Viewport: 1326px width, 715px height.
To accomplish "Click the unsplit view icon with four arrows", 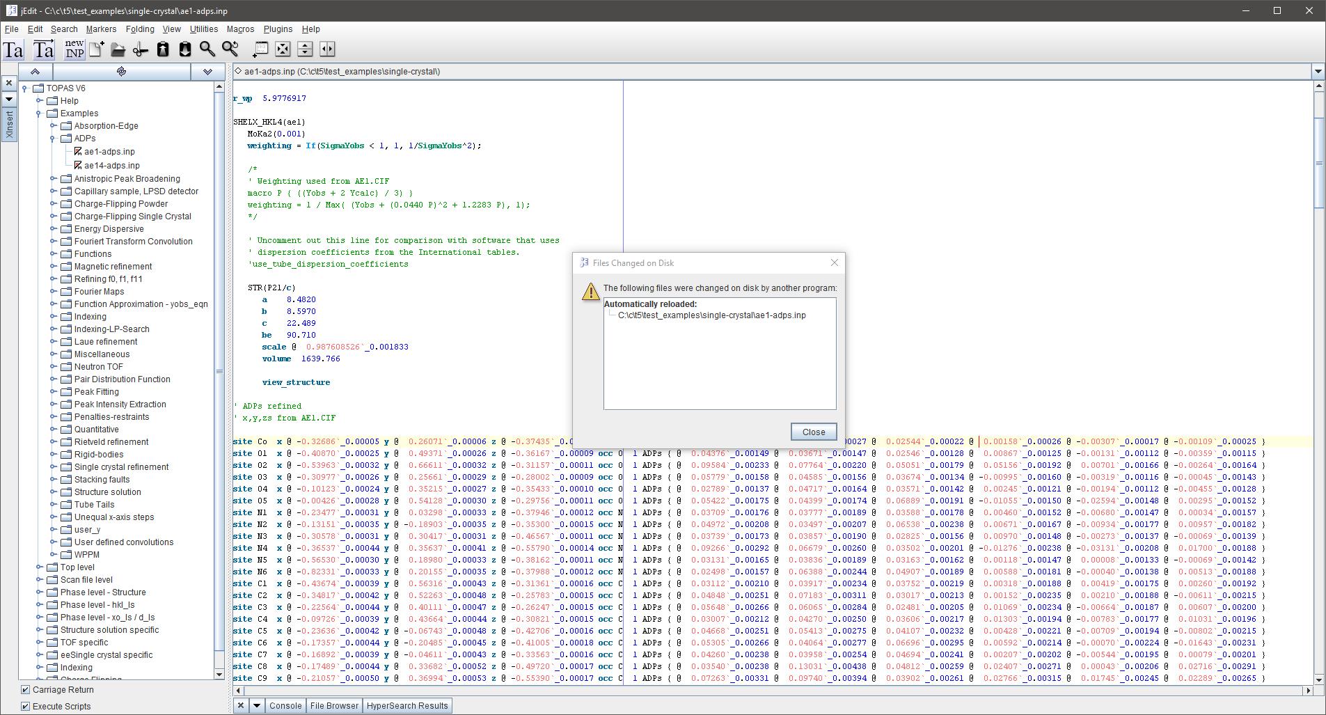I will 283,49.
